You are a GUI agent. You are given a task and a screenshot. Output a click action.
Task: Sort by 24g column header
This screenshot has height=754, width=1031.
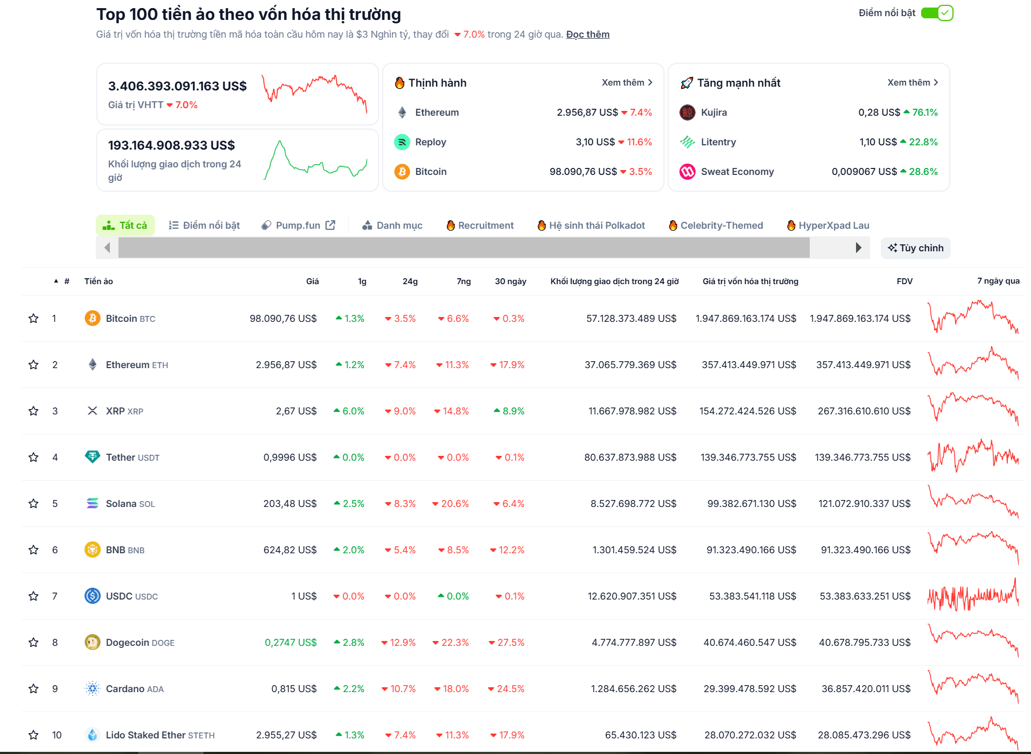pyautogui.click(x=410, y=281)
